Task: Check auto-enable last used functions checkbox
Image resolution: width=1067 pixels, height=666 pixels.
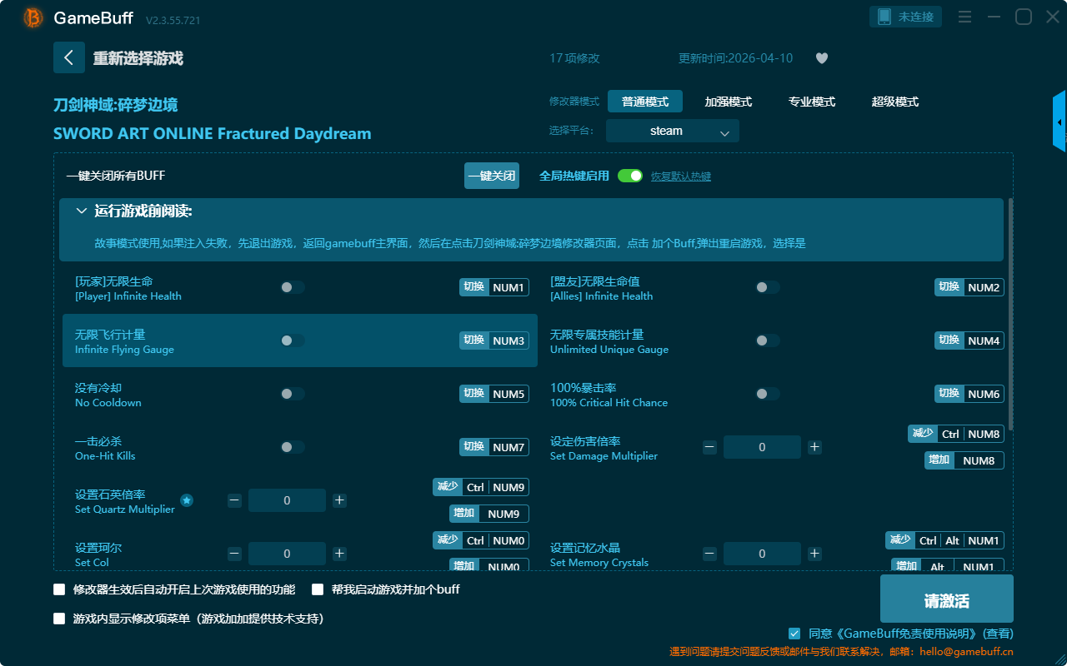Action: [x=59, y=589]
